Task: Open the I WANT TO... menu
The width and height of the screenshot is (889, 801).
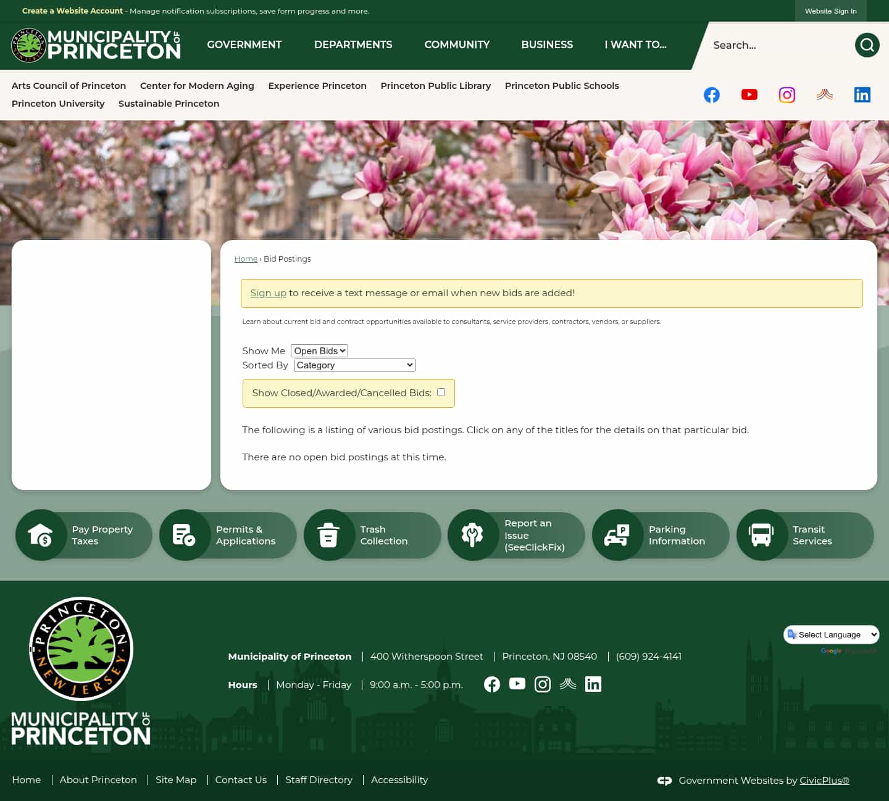Action: [x=635, y=44]
